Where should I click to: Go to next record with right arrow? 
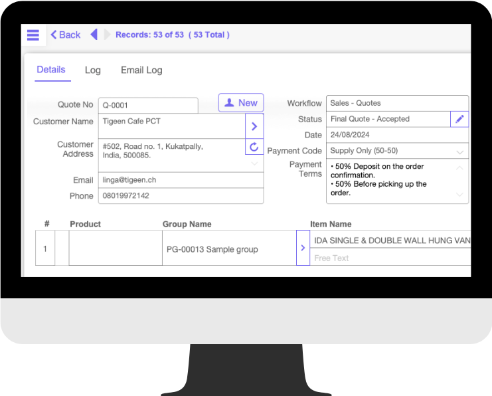(107, 35)
